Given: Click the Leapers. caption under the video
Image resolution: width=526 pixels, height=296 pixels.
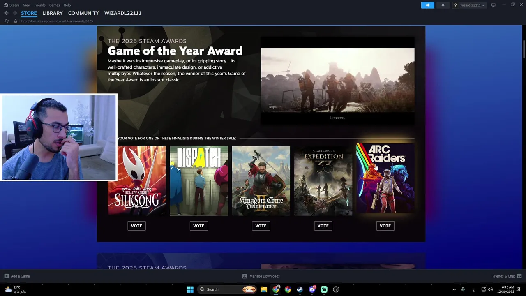Looking at the screenshot, I should tap(338, 118).
